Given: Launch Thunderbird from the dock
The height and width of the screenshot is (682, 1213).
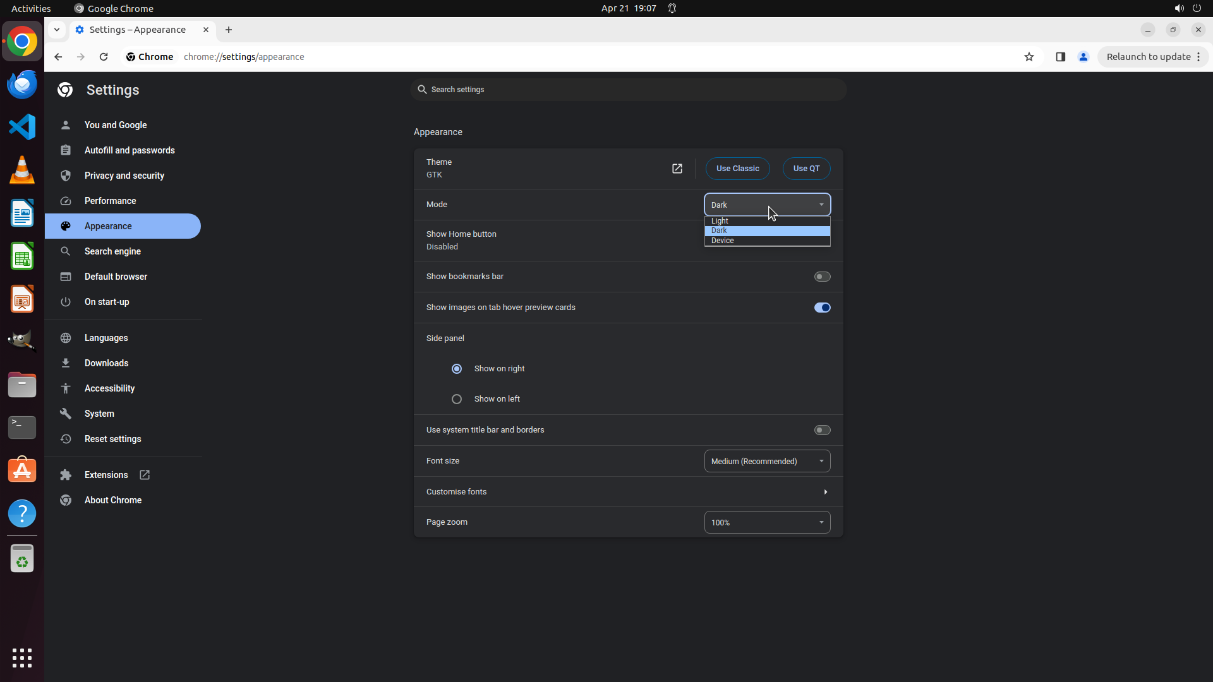Looking at the screenshot, I should point(22,84).
